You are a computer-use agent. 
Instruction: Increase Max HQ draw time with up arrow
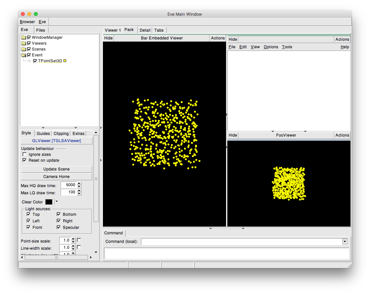79,184
